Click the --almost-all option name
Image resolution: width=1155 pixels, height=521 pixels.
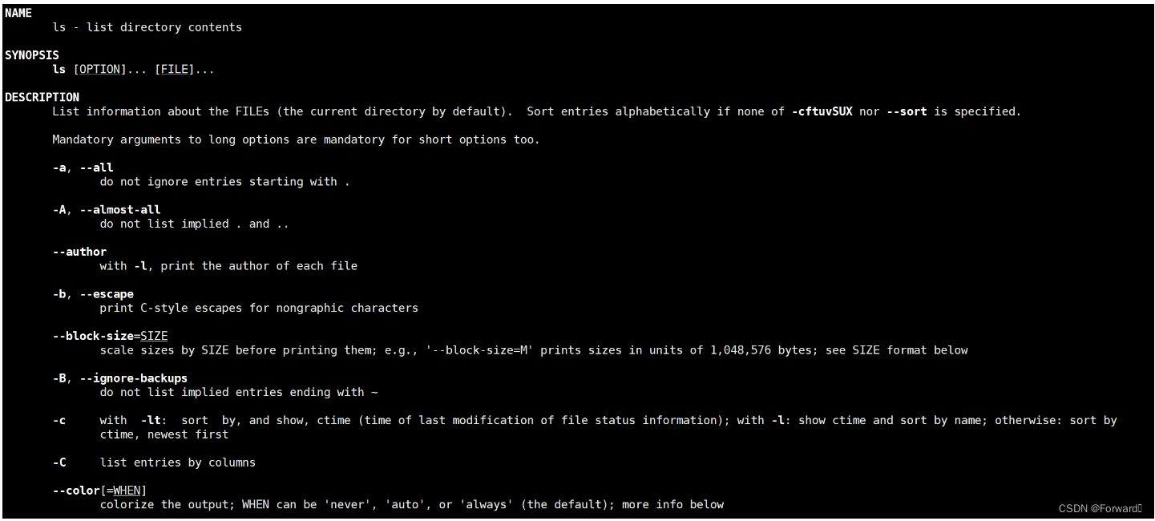(x=120, y=210)
